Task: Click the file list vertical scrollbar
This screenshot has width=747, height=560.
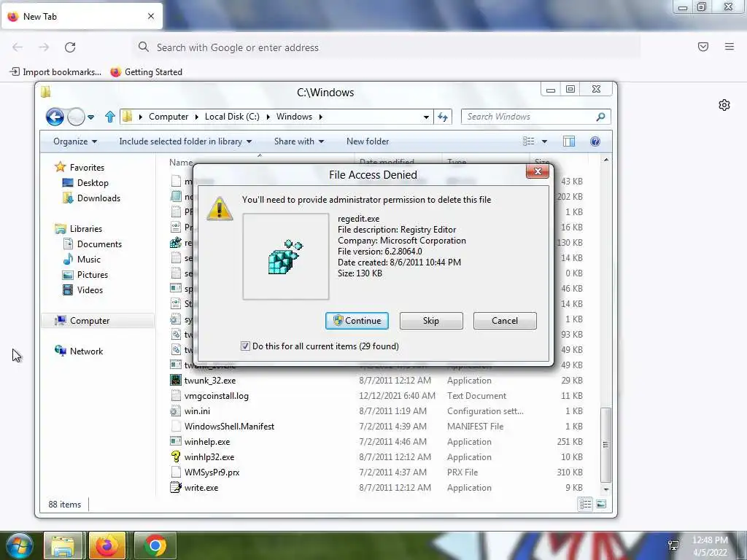Action: 606,446
